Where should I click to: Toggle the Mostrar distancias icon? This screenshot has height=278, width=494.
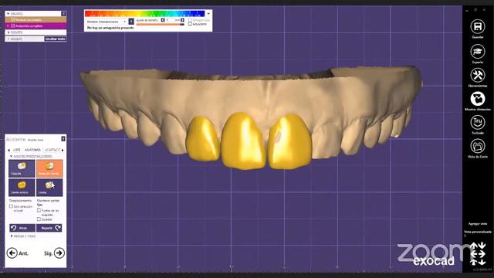(478, 99)
